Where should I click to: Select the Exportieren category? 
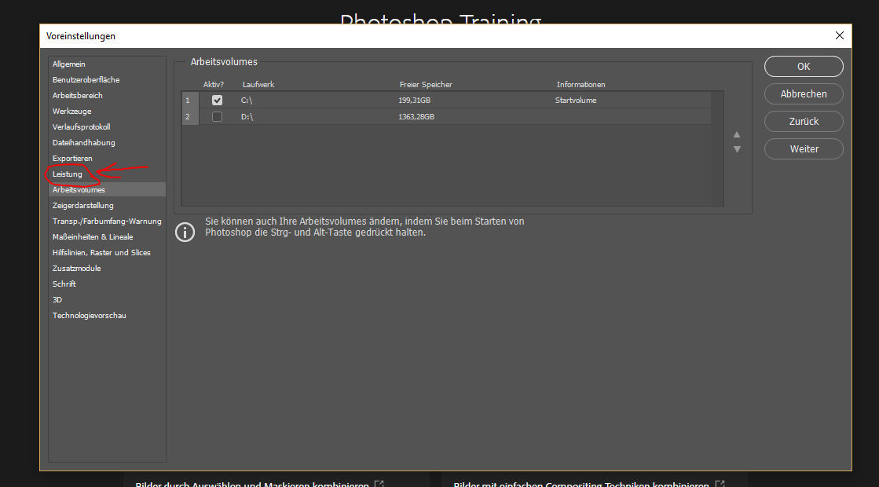coord(72,159)
